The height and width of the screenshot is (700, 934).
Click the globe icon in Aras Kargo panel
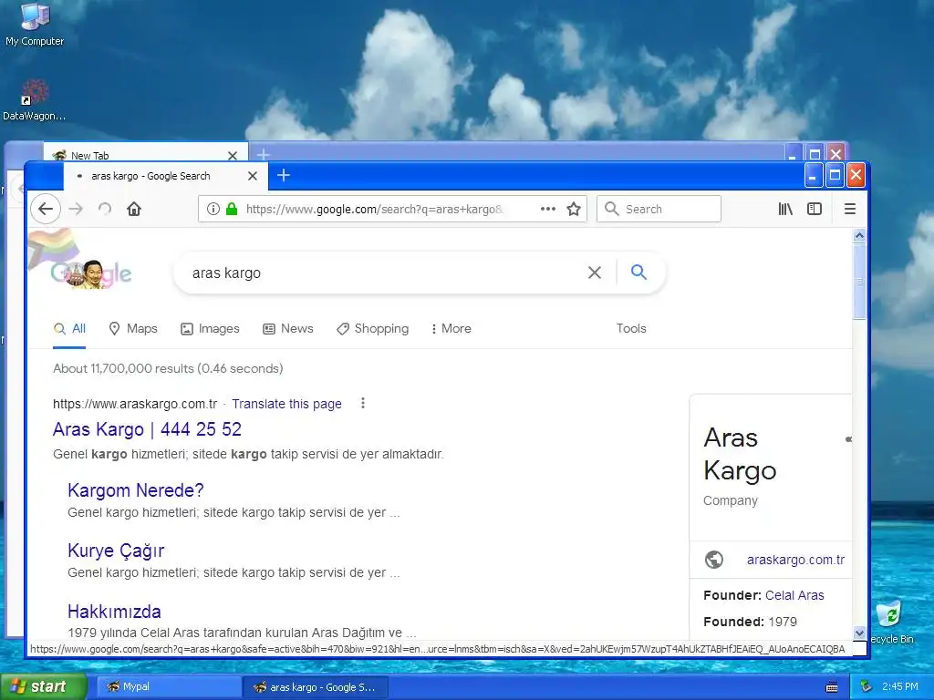[713, 560]
